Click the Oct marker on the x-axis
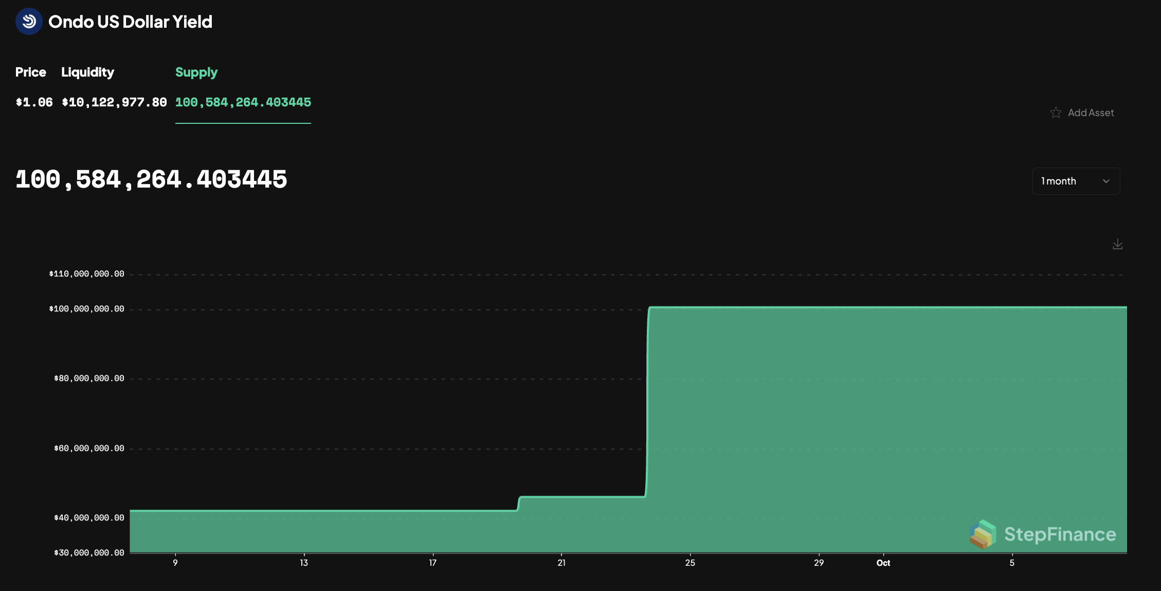 [x=883, y=563]
